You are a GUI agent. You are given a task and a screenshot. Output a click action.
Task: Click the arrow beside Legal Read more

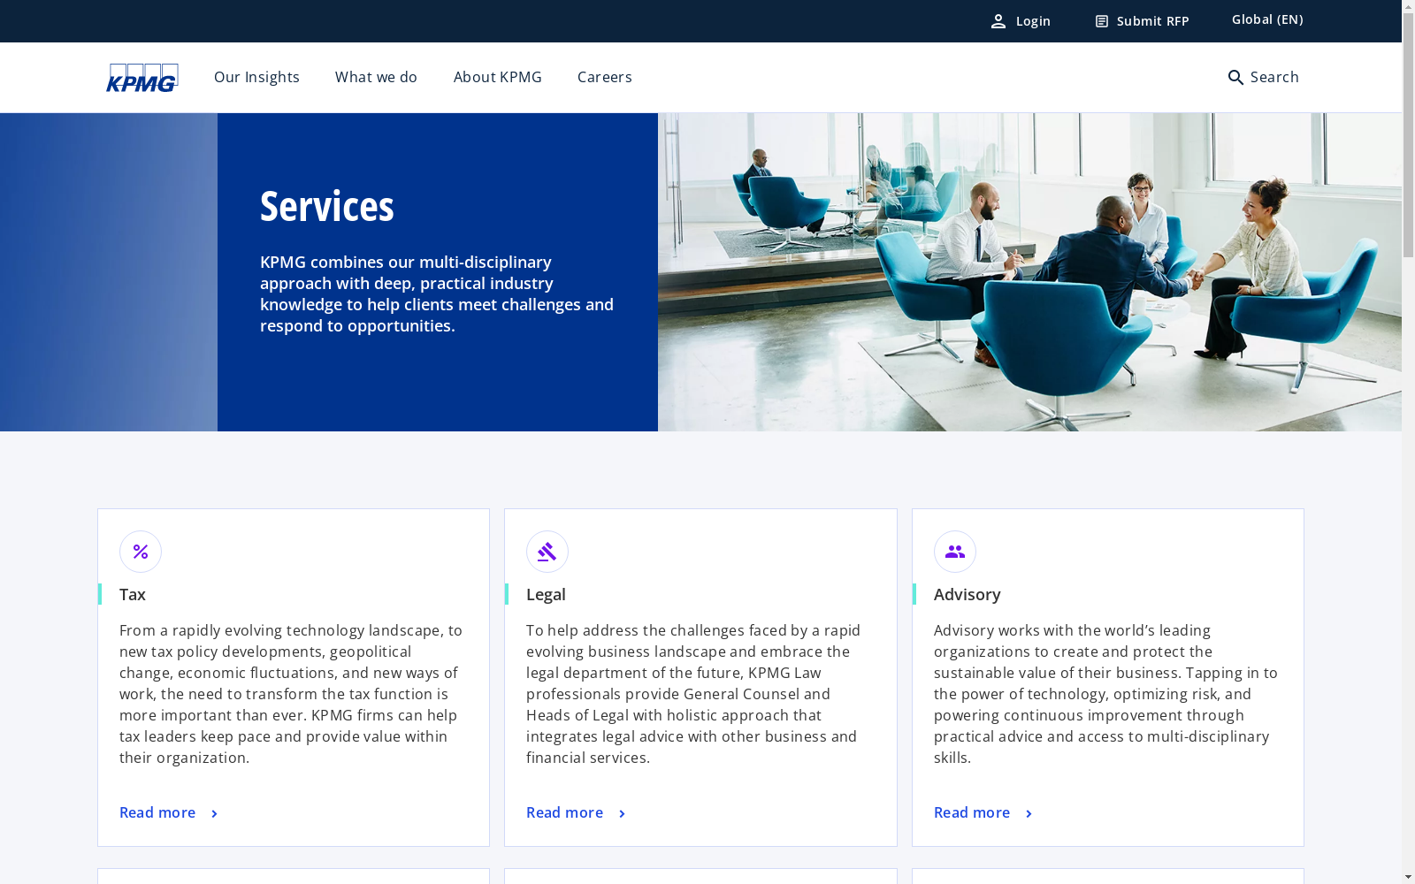(x=622, y=813)
